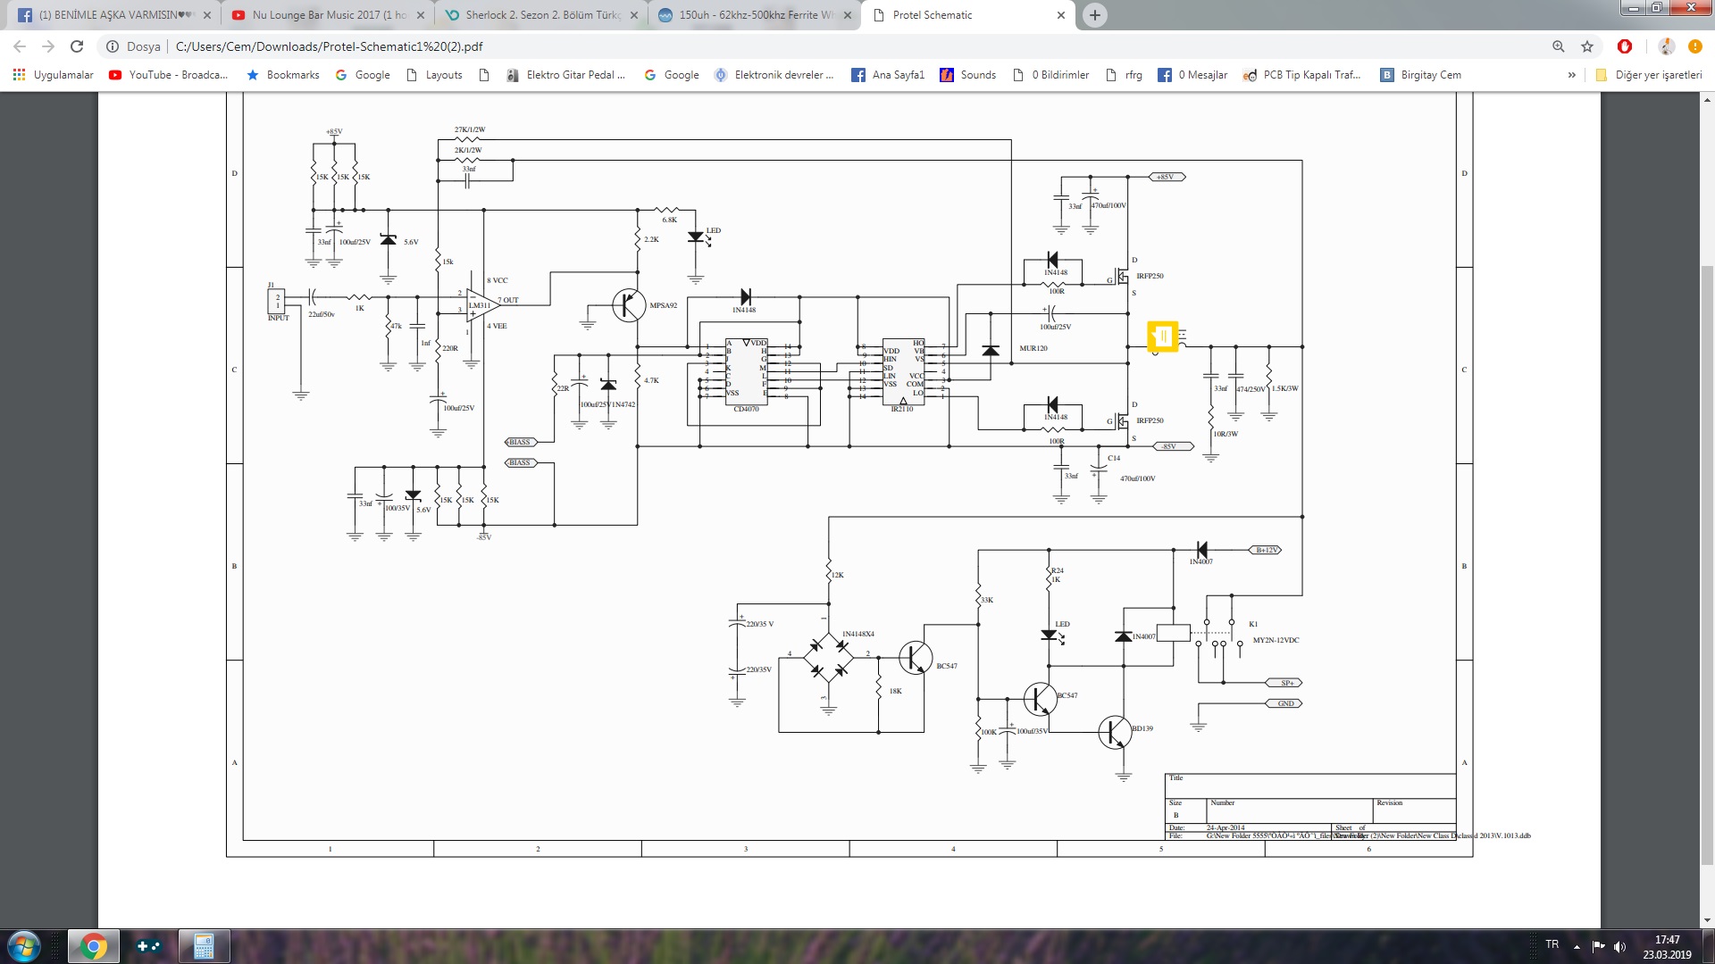Click the browser forward arrow
This screenshot has height=964, width=1715.
coord(48,46)
